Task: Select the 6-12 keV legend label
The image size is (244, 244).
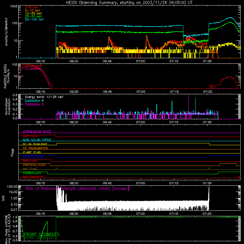Action: click(33, 10)
